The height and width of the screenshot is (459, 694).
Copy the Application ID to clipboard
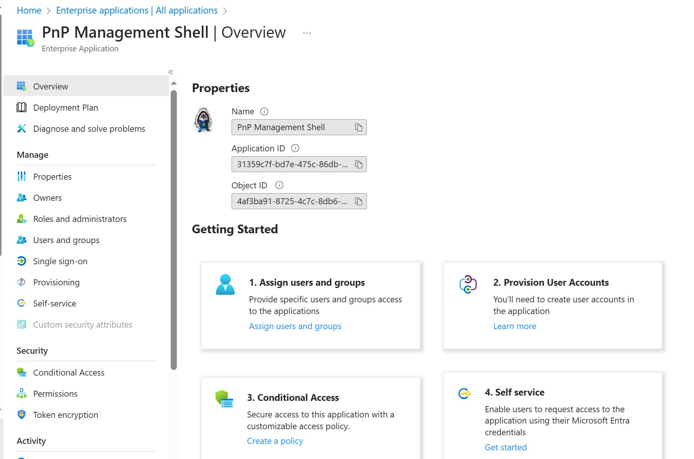tap(358, 164)
